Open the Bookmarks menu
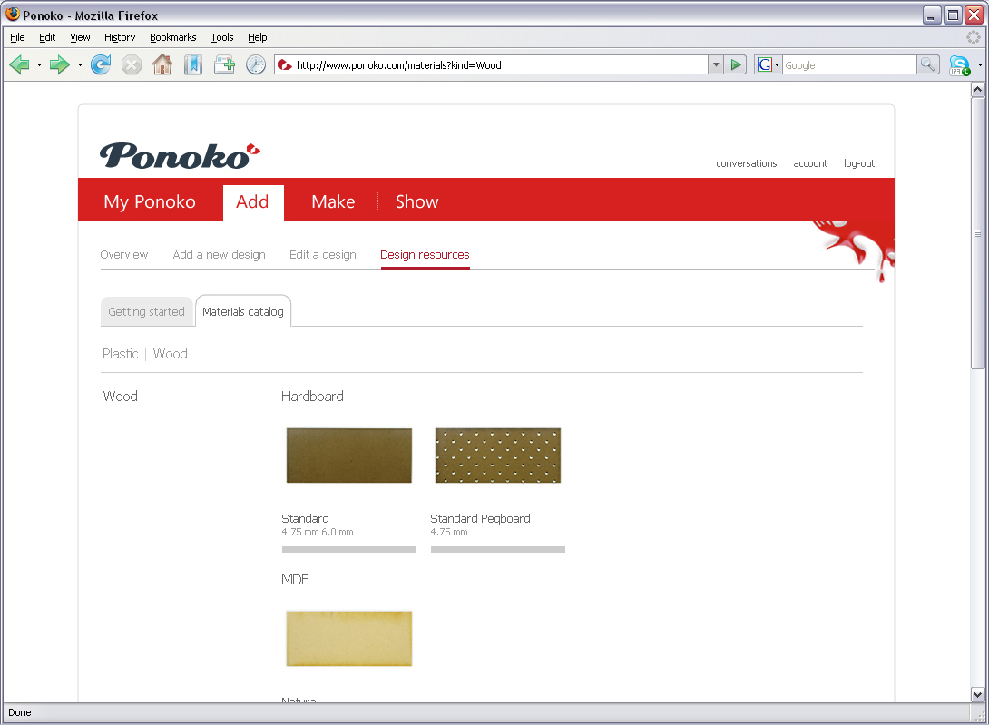 (x=172, y=37)
